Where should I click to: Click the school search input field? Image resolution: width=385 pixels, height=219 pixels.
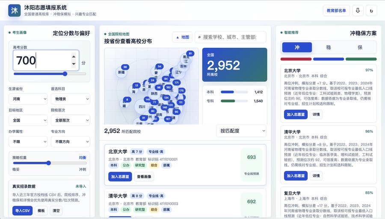[x=231, y=37]
